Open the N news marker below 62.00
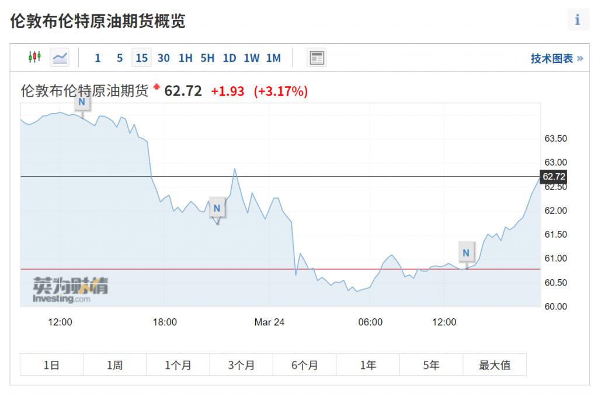The height and width of the screenshot is (394, 598). click(x=217, y=208)
